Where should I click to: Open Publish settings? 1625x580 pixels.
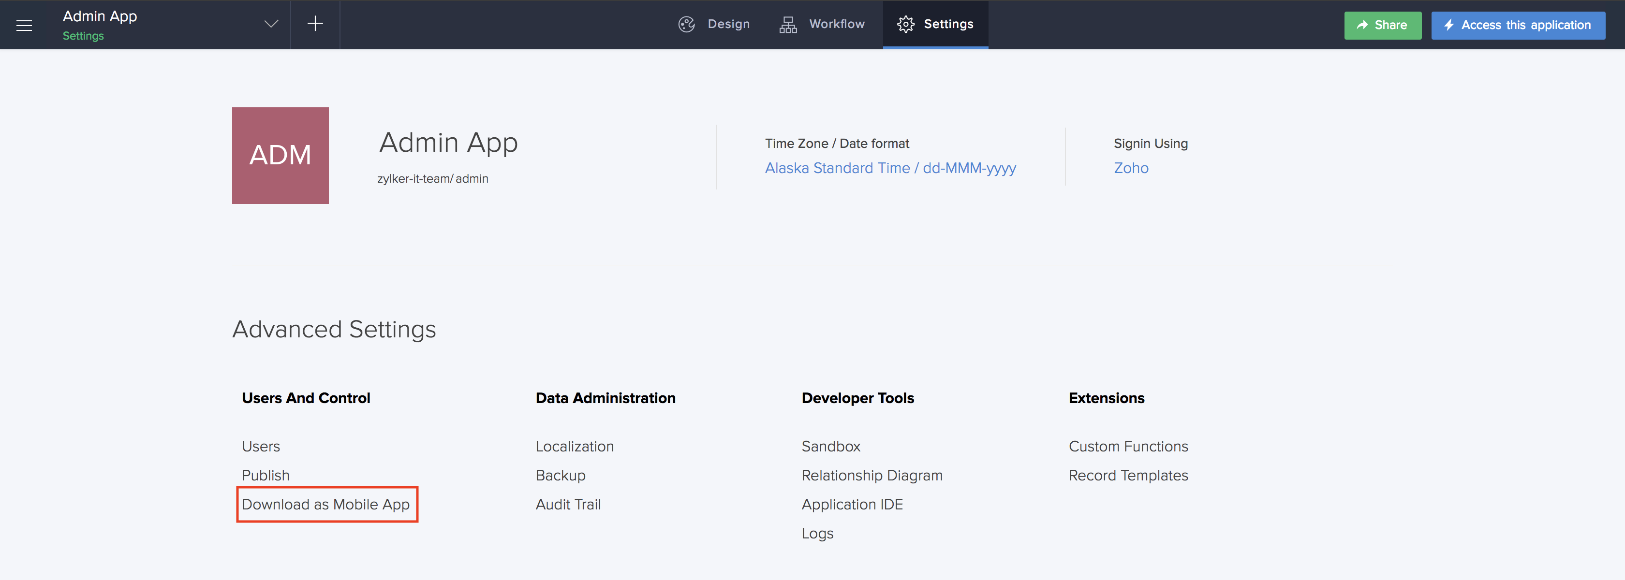pos(266,475)
